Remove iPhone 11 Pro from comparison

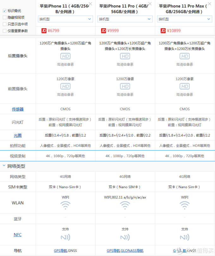click(x=150, y=4)
